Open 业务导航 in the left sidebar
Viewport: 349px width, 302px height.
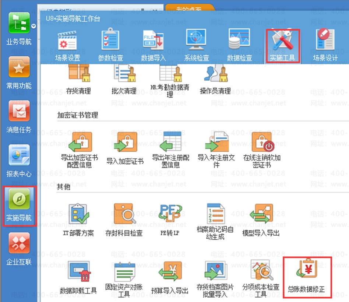click(19, 29)
